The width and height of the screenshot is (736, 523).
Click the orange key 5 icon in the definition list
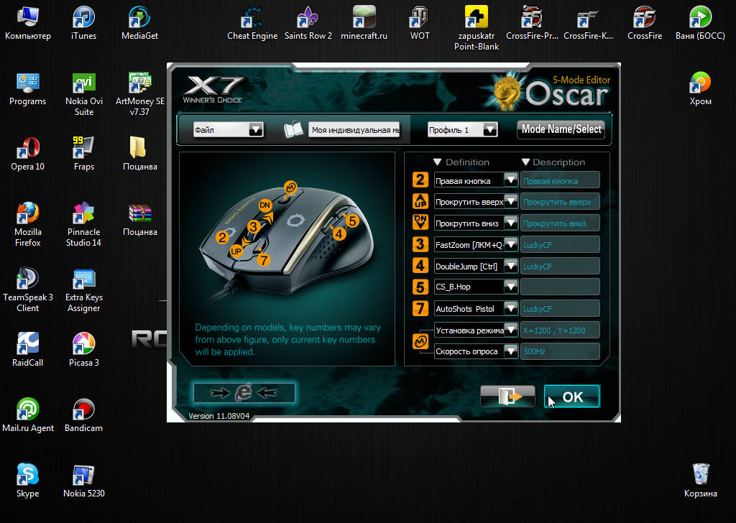(420, 287)
